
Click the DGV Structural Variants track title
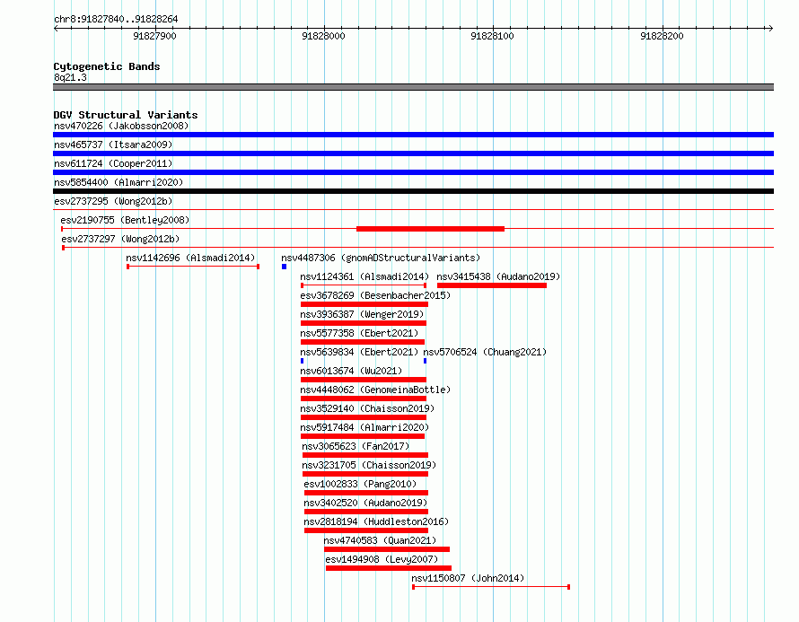pos(126,115)
